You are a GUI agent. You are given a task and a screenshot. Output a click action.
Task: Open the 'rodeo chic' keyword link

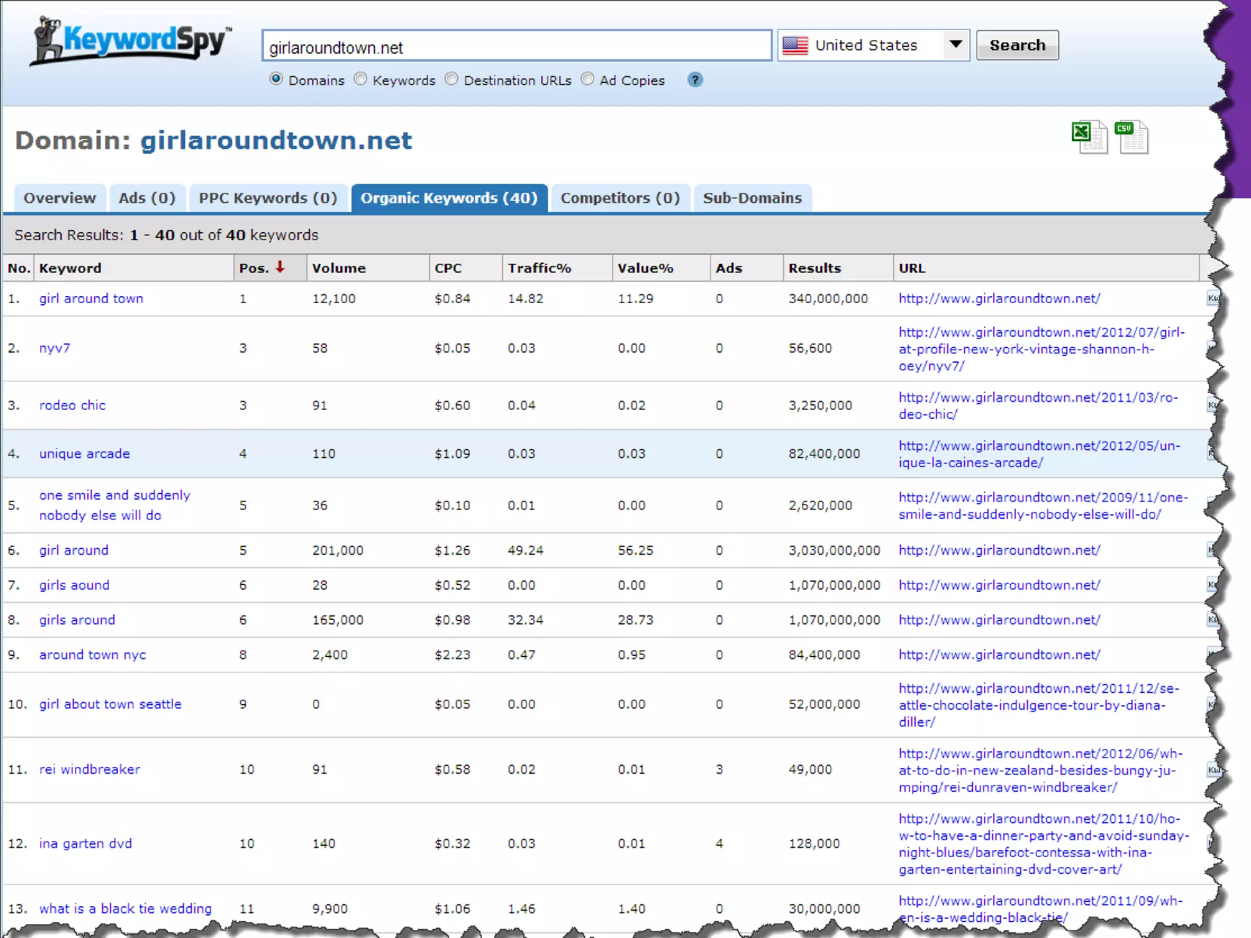(x=73, y=405)
